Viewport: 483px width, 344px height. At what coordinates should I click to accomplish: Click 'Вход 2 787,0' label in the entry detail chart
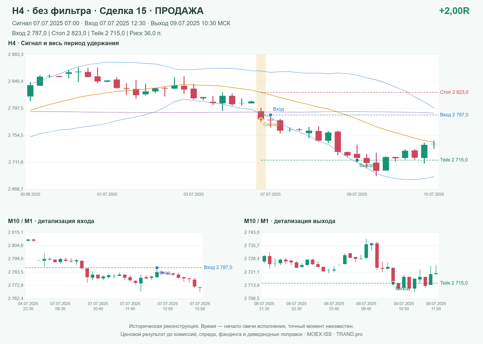(218, 267)
